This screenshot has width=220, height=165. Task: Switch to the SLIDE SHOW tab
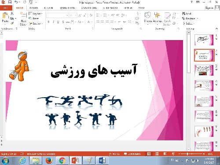point(110,8)
